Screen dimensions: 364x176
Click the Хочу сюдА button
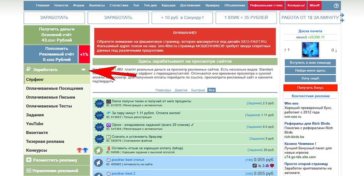click(310, 79)
